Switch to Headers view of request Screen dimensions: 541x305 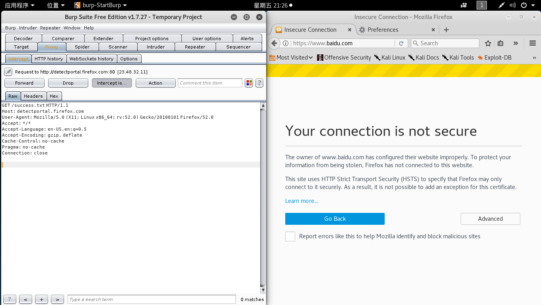[33, 96]
